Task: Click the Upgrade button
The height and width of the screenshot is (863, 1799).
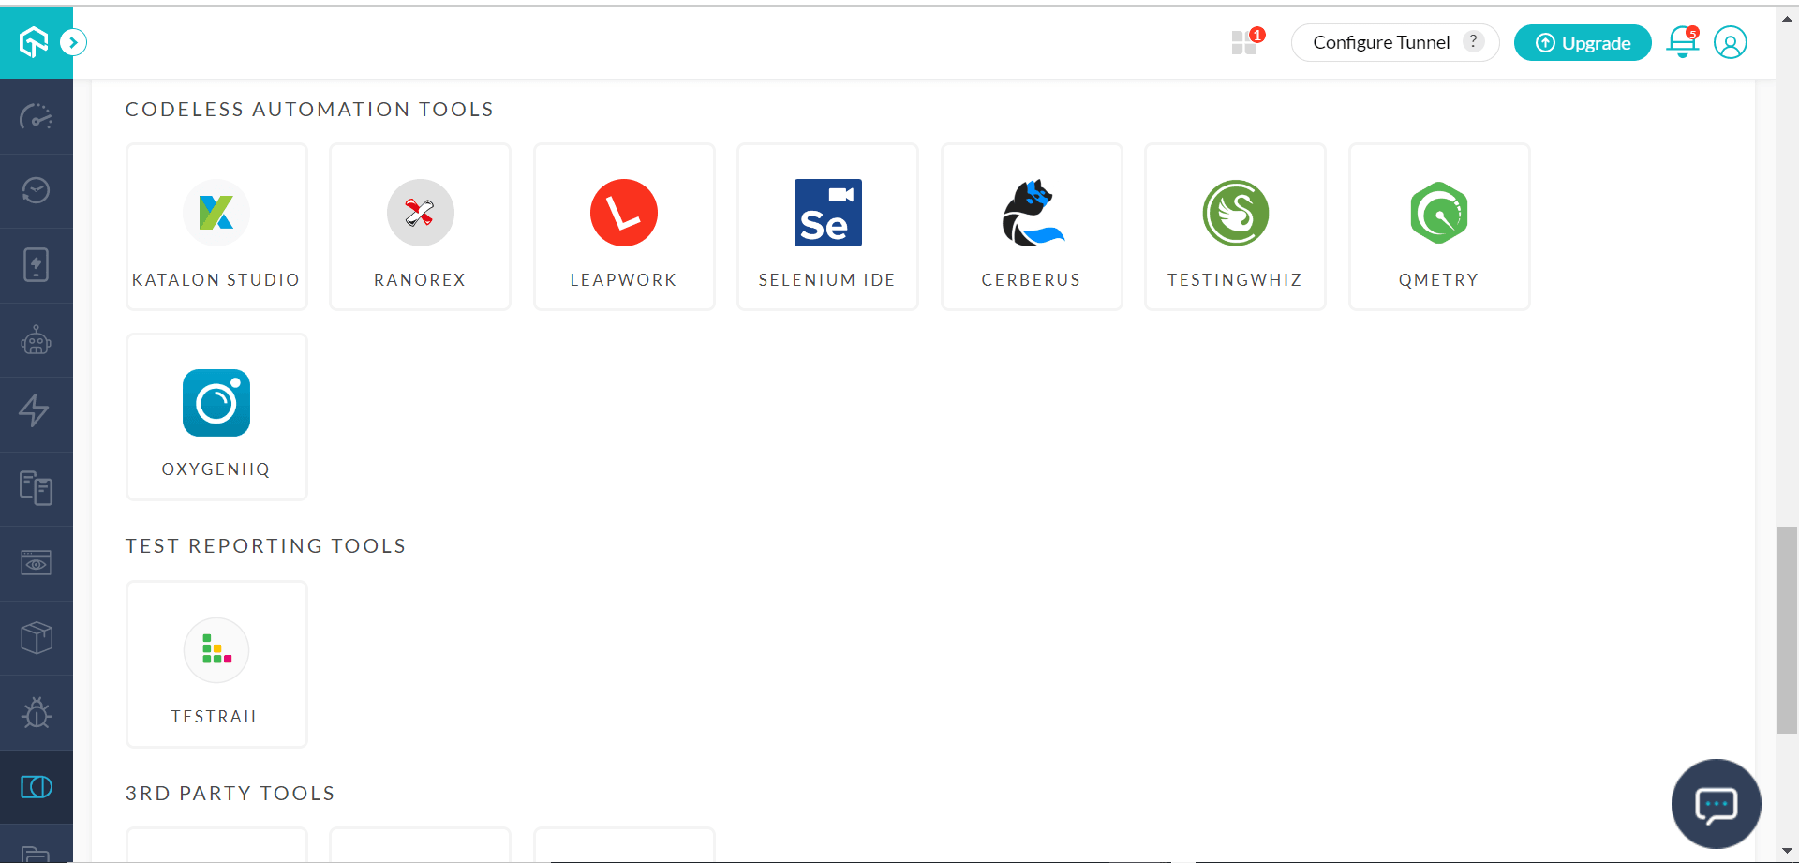Action: tap(1583, 43)
